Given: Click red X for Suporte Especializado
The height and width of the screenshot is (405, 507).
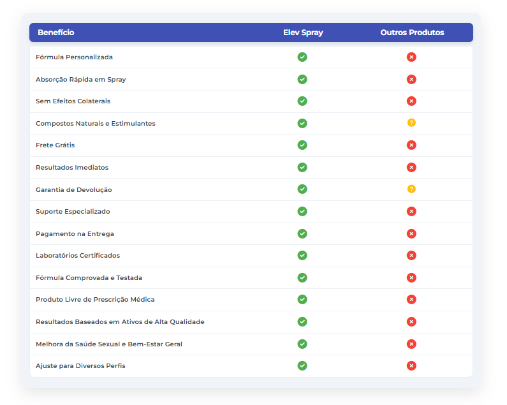Looking at the screenshot, I should pos(411,212).
